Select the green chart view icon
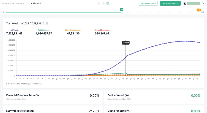The height and width of the screenshot is (113, 207). click(x=108, y=3)
